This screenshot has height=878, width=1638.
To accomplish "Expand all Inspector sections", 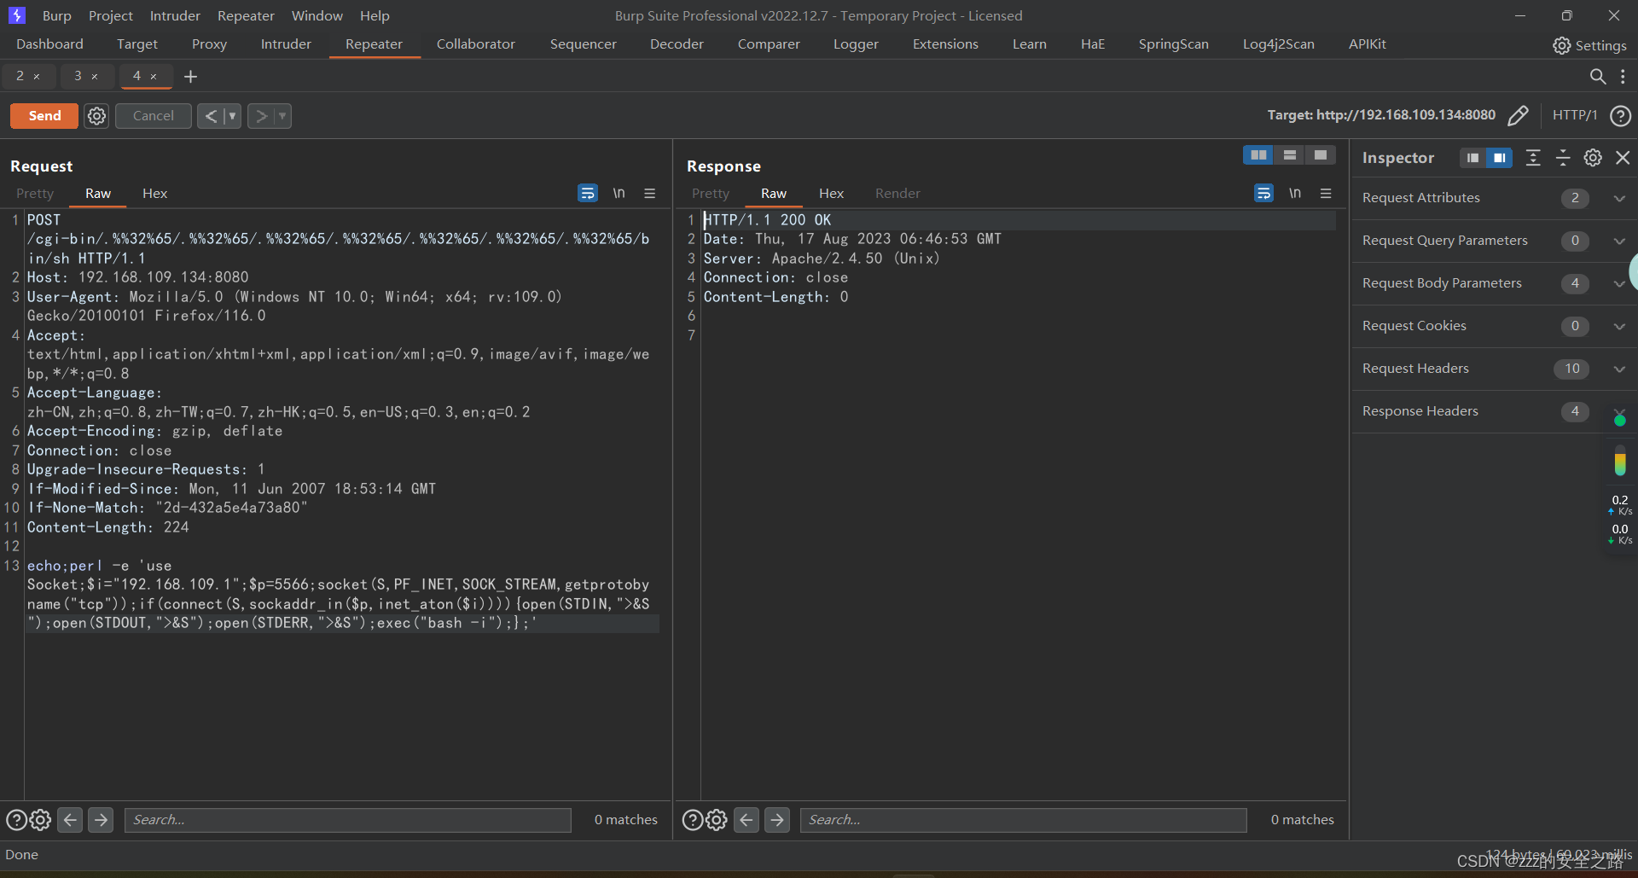I will pos(1533,158).
